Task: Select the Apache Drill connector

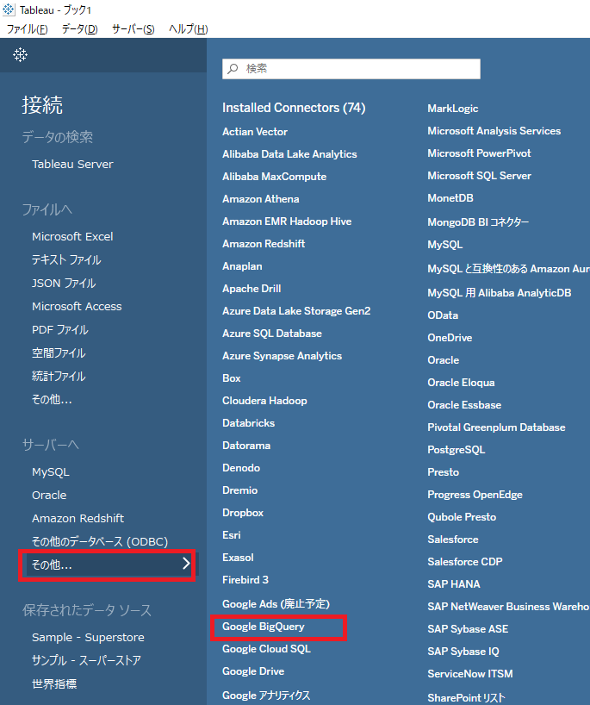Action: [252, 289]
